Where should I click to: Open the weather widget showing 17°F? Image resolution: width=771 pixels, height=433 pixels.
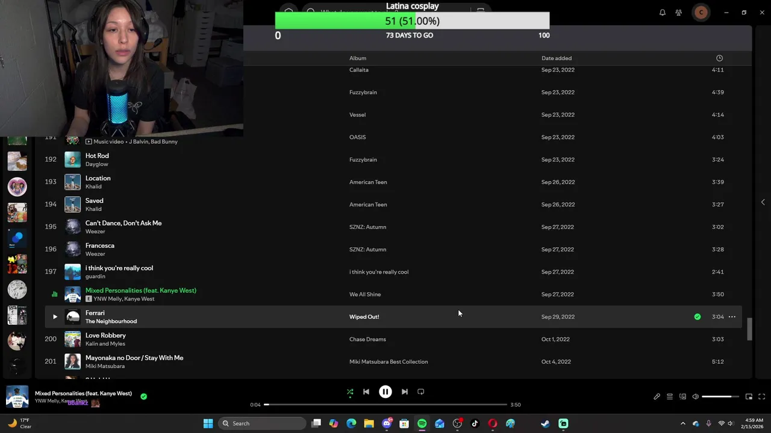[19, 423]
